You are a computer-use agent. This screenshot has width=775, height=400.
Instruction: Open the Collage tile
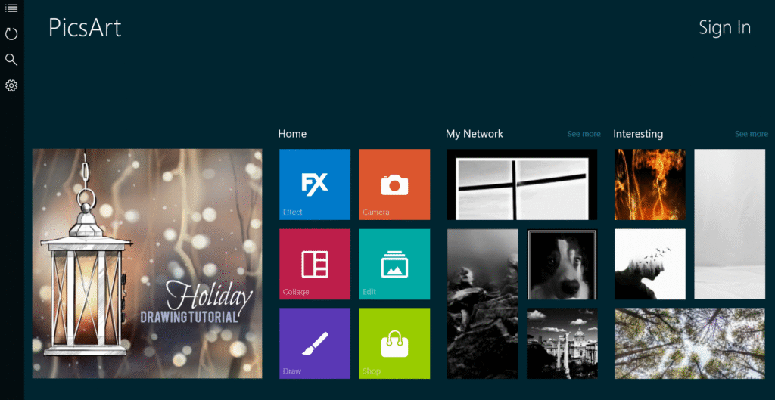pyautogui.click(x=315, y=264)
